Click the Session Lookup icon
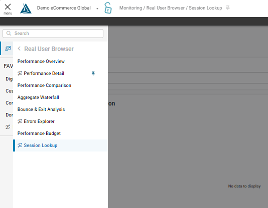The width and height of the screenshot is (268, 208). (20, 145)
